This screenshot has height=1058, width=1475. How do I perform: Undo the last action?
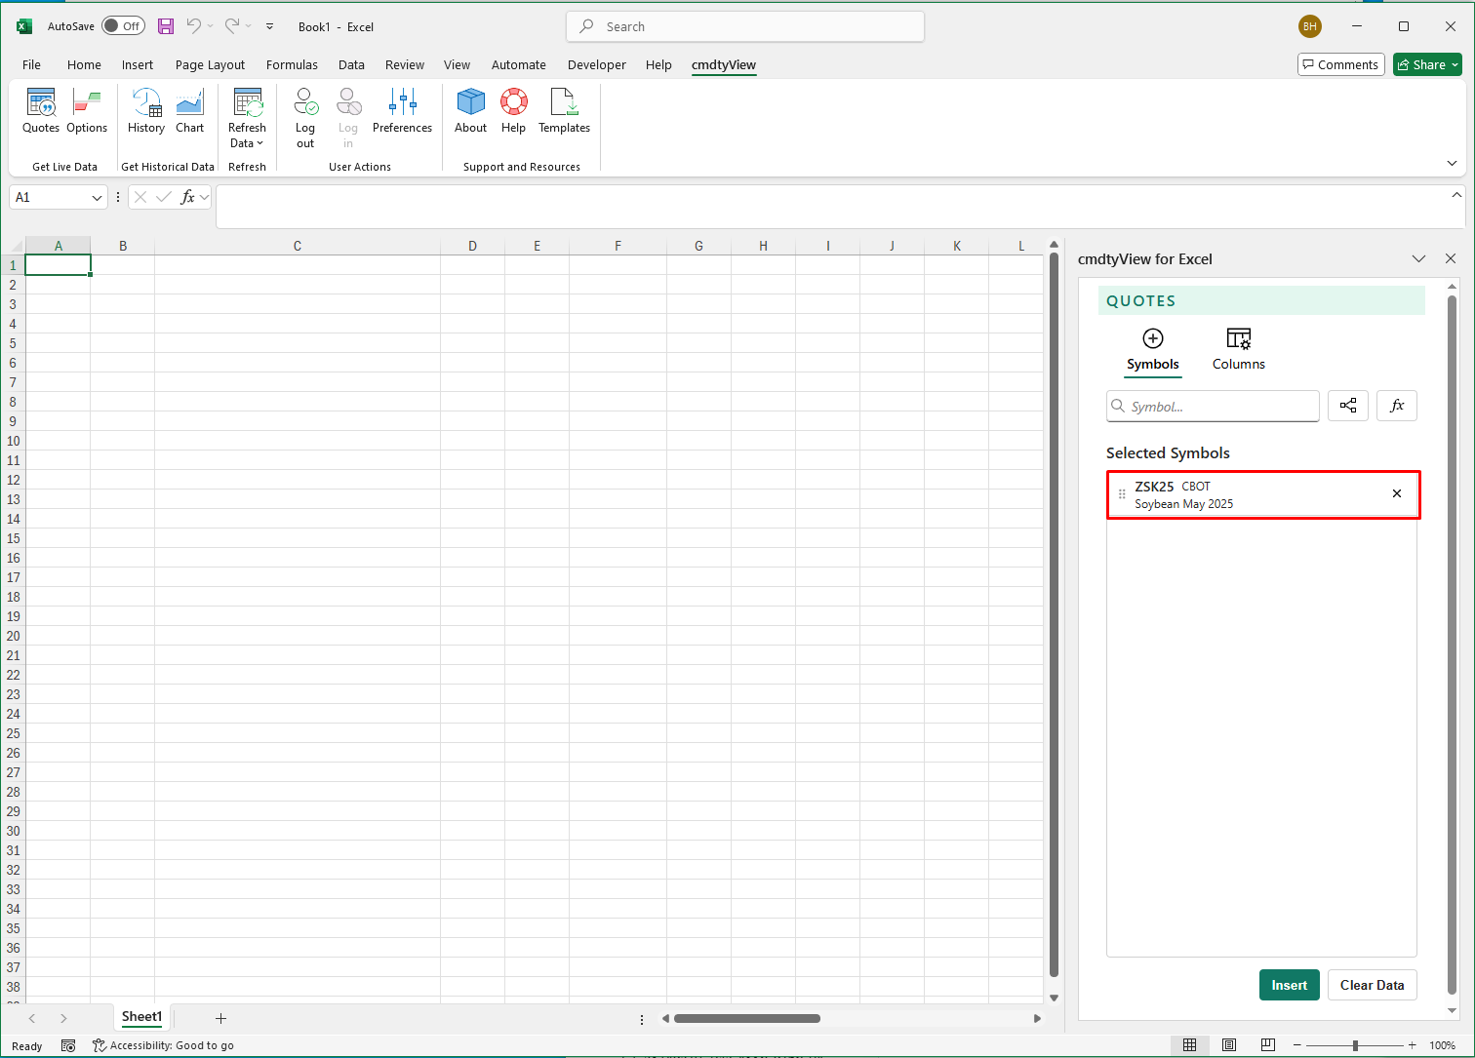(194, 26)
